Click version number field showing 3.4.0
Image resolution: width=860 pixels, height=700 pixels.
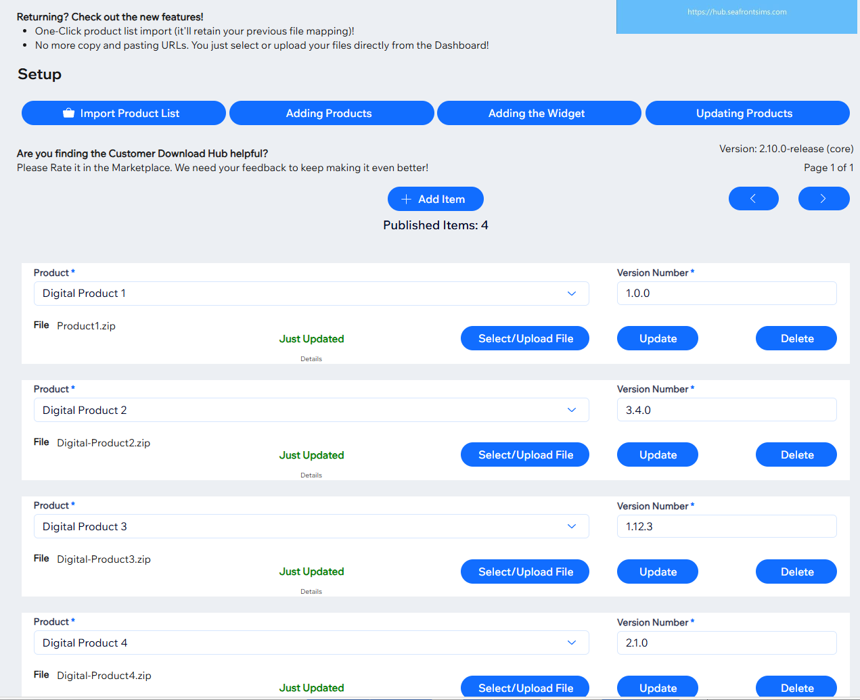726,410
